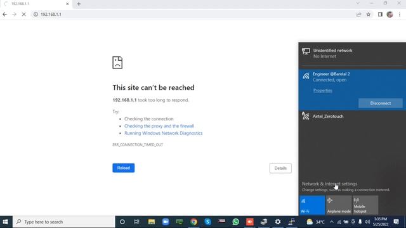Toggle Airplane mode tile
The image size is (406, 228).
coord(339,205)
